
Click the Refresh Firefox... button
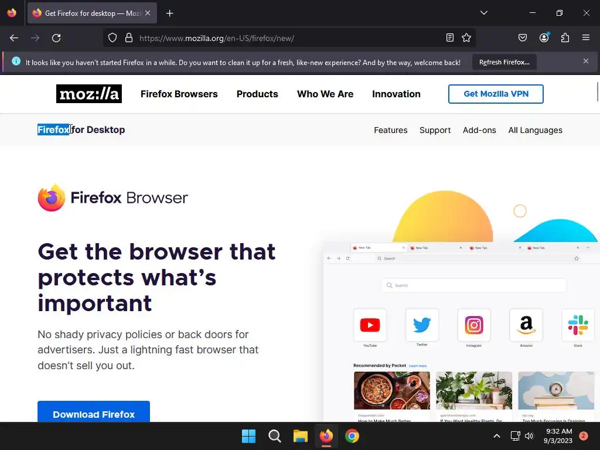(x=504, y=62)
